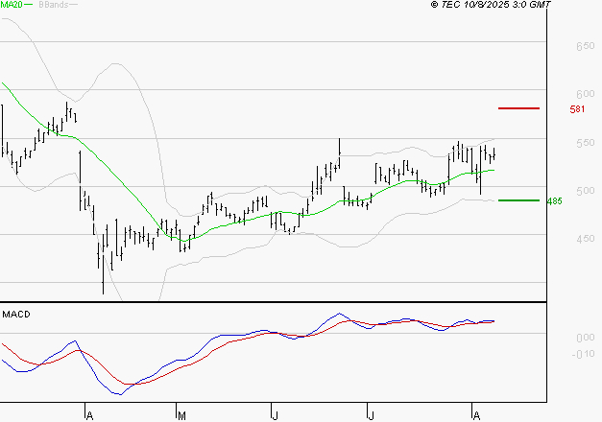
Task: Select the MACD indicator panel title
Action: click(x=15, y=314)
